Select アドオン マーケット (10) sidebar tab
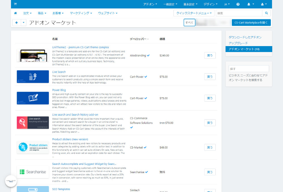 pyautogui.click(x=249, y=49)
